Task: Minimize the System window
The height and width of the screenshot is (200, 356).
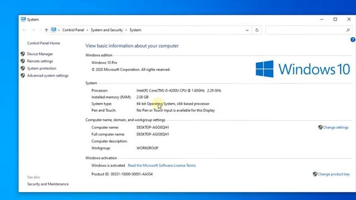Action: 322,19
